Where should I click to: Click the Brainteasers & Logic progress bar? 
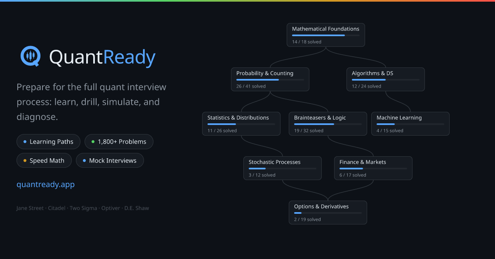point(328,124)
